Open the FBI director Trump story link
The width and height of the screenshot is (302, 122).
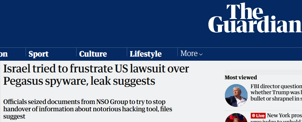[x=276, y=92]
